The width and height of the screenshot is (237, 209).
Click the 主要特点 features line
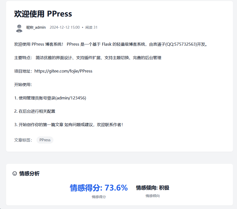click(x=88, y=58)
